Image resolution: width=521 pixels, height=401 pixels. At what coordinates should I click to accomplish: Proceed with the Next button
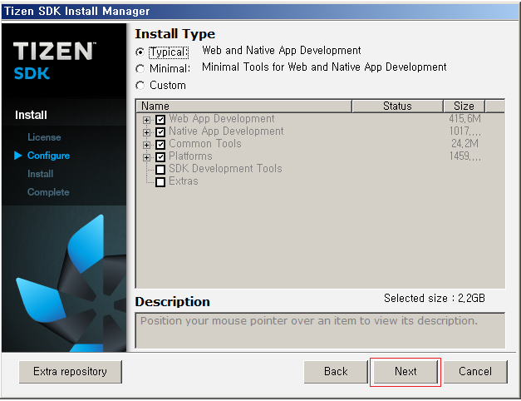(x=405, y=372)
